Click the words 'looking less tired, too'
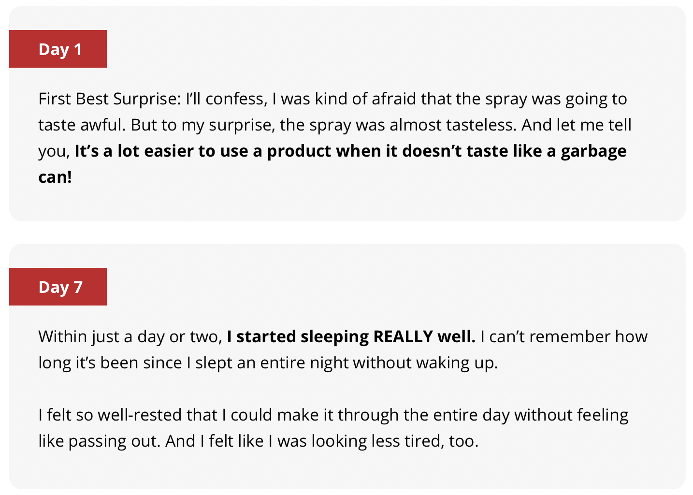693x495 pixels. (x=395, y=441)
